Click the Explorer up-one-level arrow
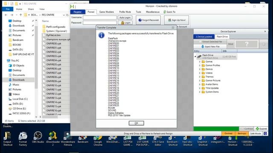Viewport: 273px width, 153px height. (x=21, y=15)
